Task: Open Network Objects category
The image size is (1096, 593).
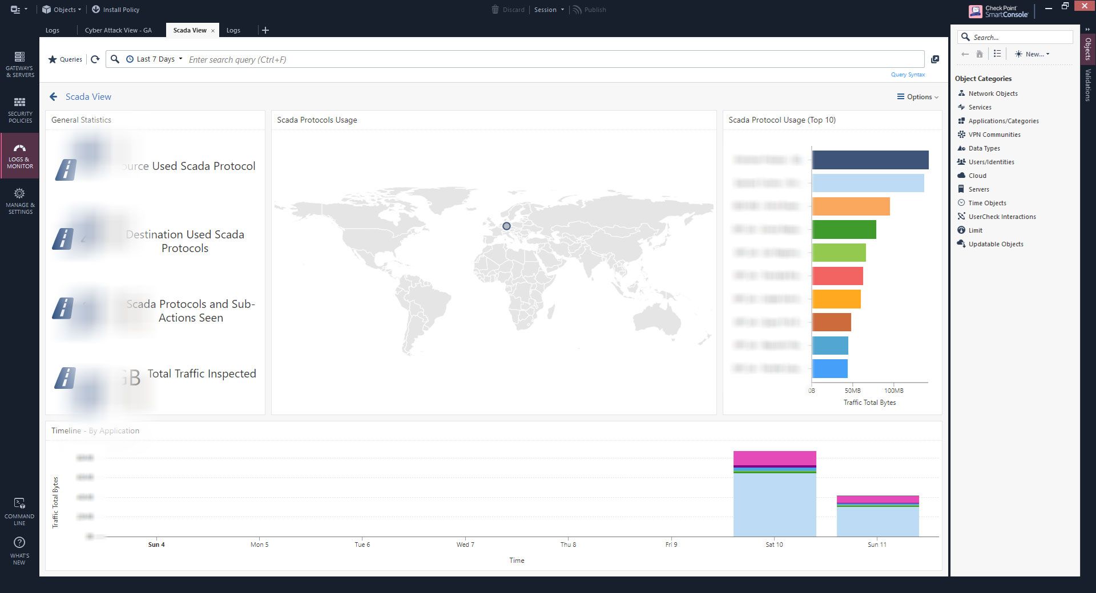Action: (988, 94)
